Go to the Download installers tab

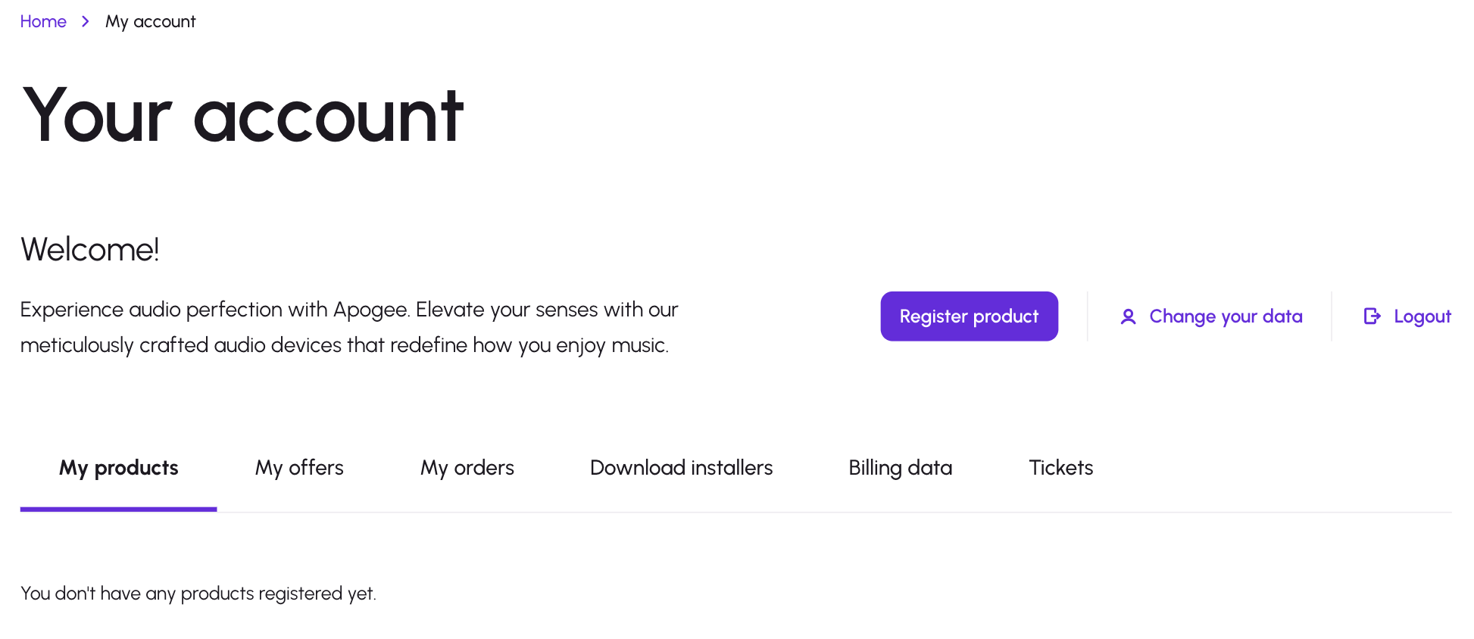[681, 468]
